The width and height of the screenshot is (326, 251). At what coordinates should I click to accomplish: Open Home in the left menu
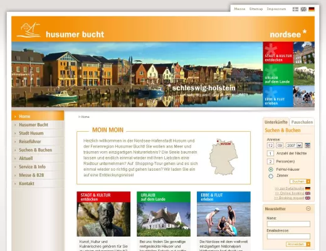[x=38, y=116]
